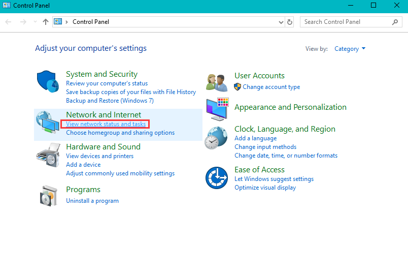The width and height of the screenshot is (408, 275).
Task: Click the Add a device link
Action: pos(83,165)
